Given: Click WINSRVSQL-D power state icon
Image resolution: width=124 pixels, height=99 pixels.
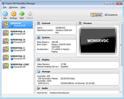Looking at the screenshot, I should click(x=12, y=59).
